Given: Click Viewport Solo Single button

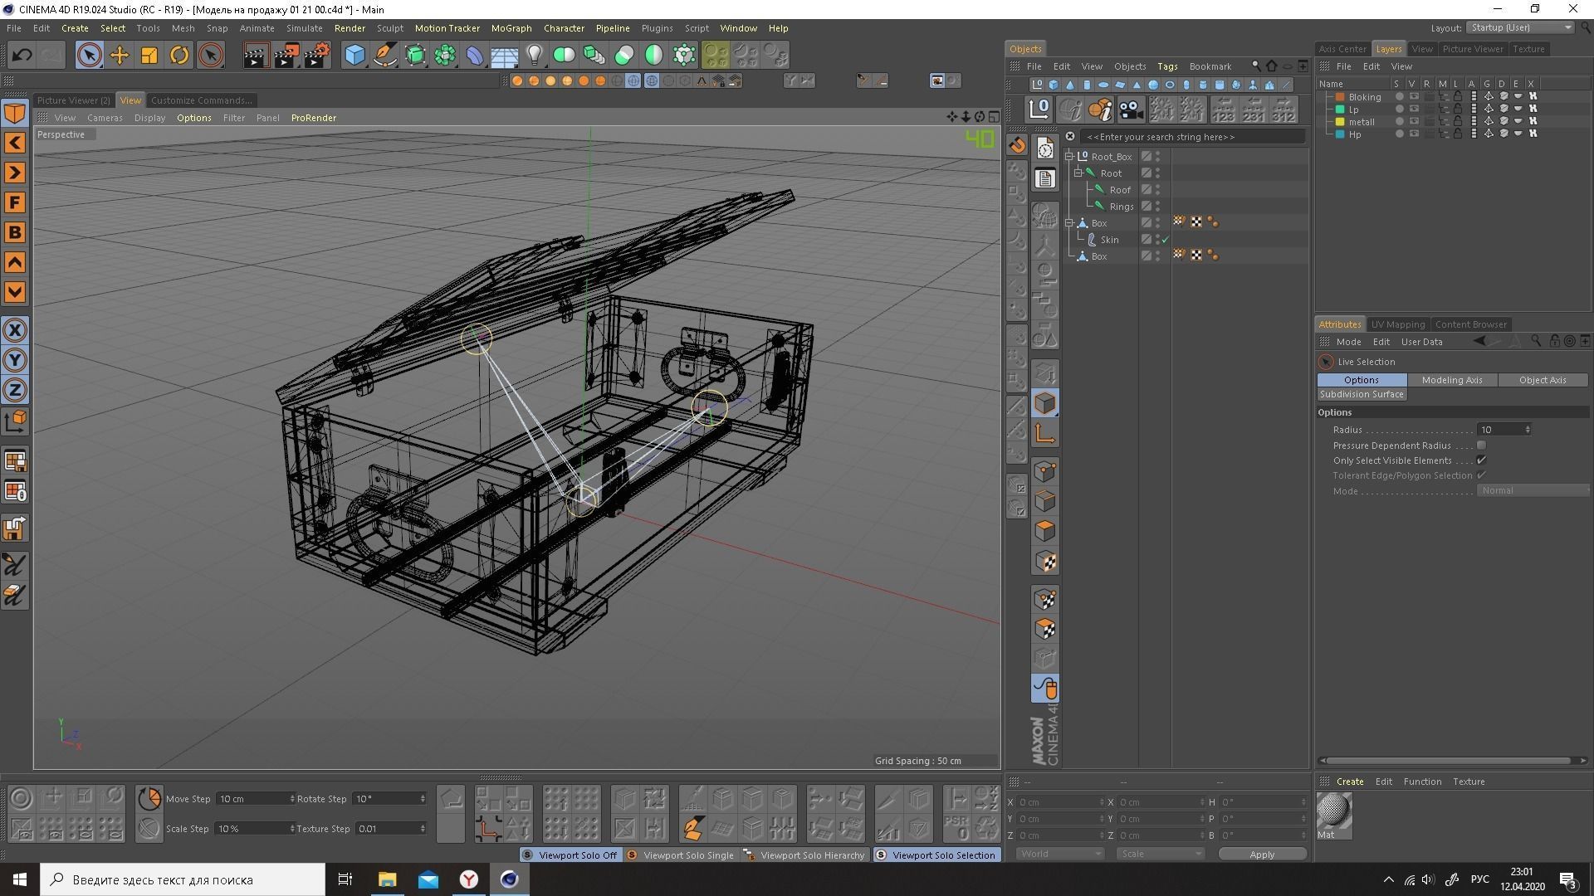Looking at the screenshot, I should click(681, 855).
